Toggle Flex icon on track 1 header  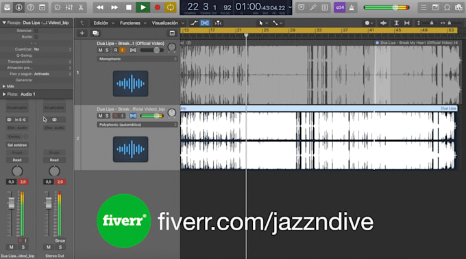tap(133, 50)
